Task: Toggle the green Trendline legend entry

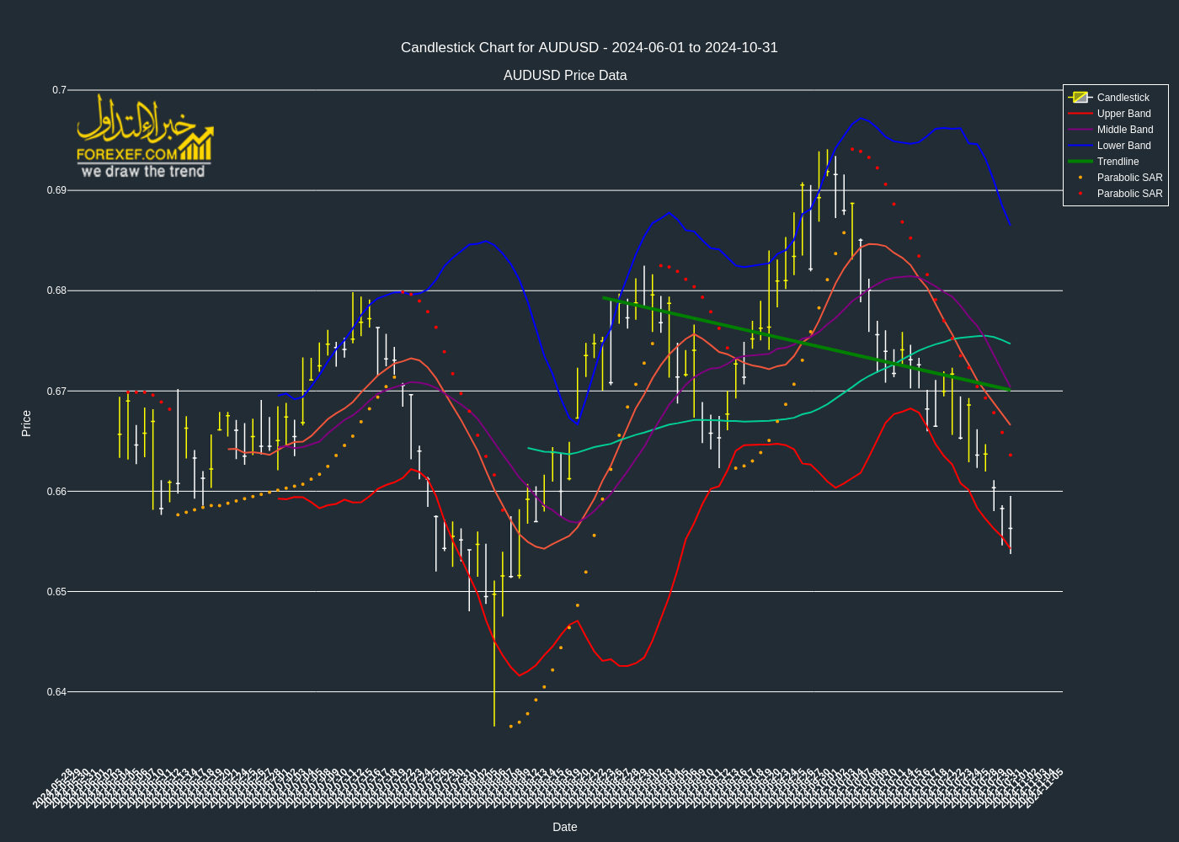Action: (x=1115, y=162)
